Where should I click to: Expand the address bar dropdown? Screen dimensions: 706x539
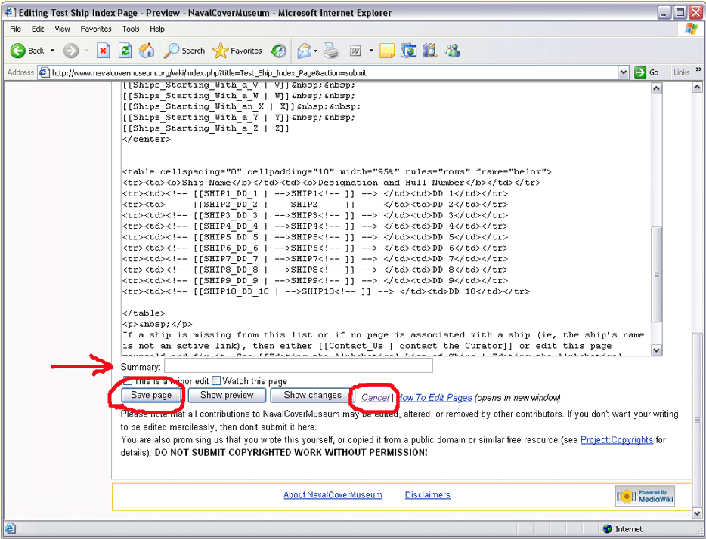624,72
